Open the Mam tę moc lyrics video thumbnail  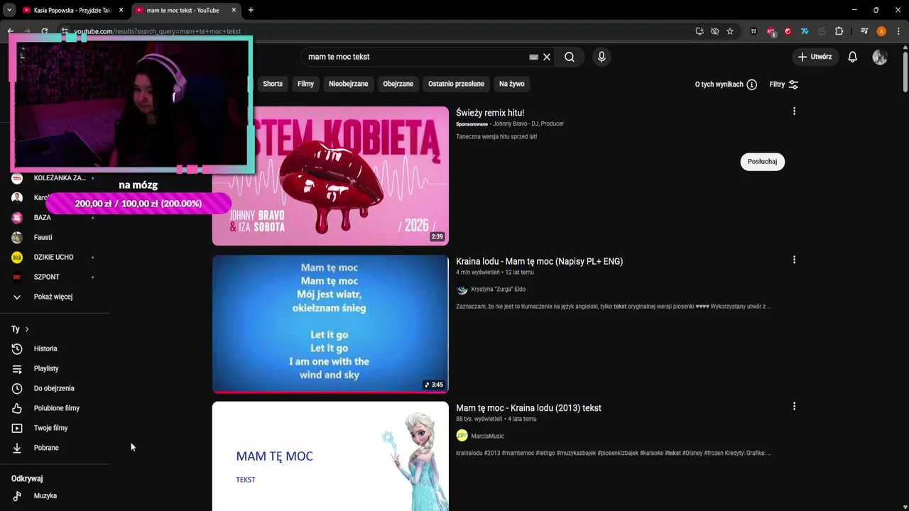point(330,324)
